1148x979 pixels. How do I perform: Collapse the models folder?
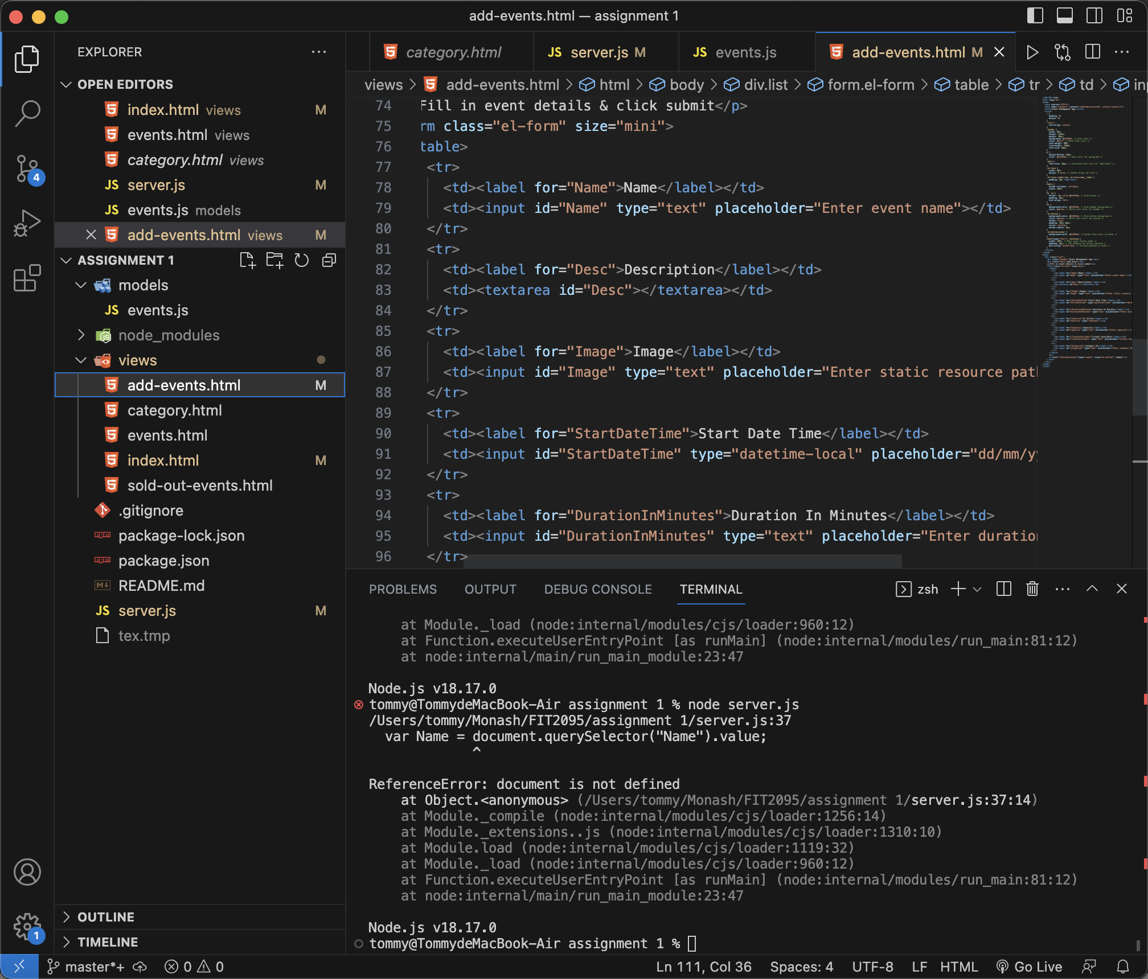tap(81, 285)
